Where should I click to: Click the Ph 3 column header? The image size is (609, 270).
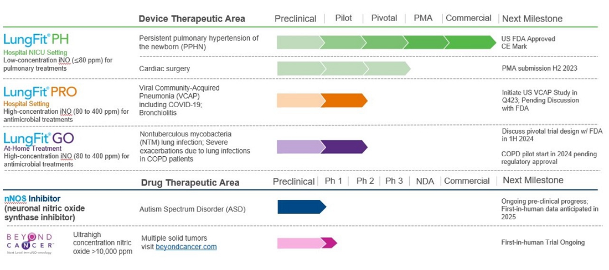click(394, 181)
